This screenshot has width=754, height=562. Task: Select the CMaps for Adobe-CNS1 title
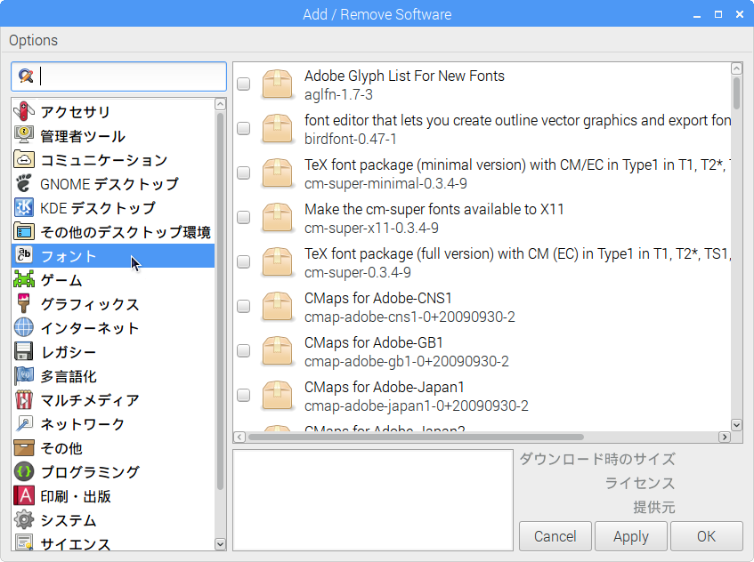pyautogui.click(x=378, y=298)
